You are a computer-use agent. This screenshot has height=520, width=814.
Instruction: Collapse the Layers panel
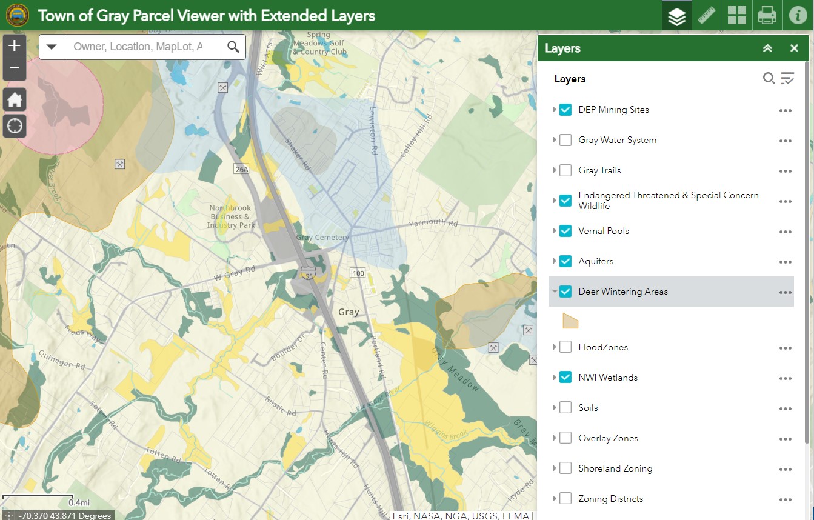pos(767,48)
